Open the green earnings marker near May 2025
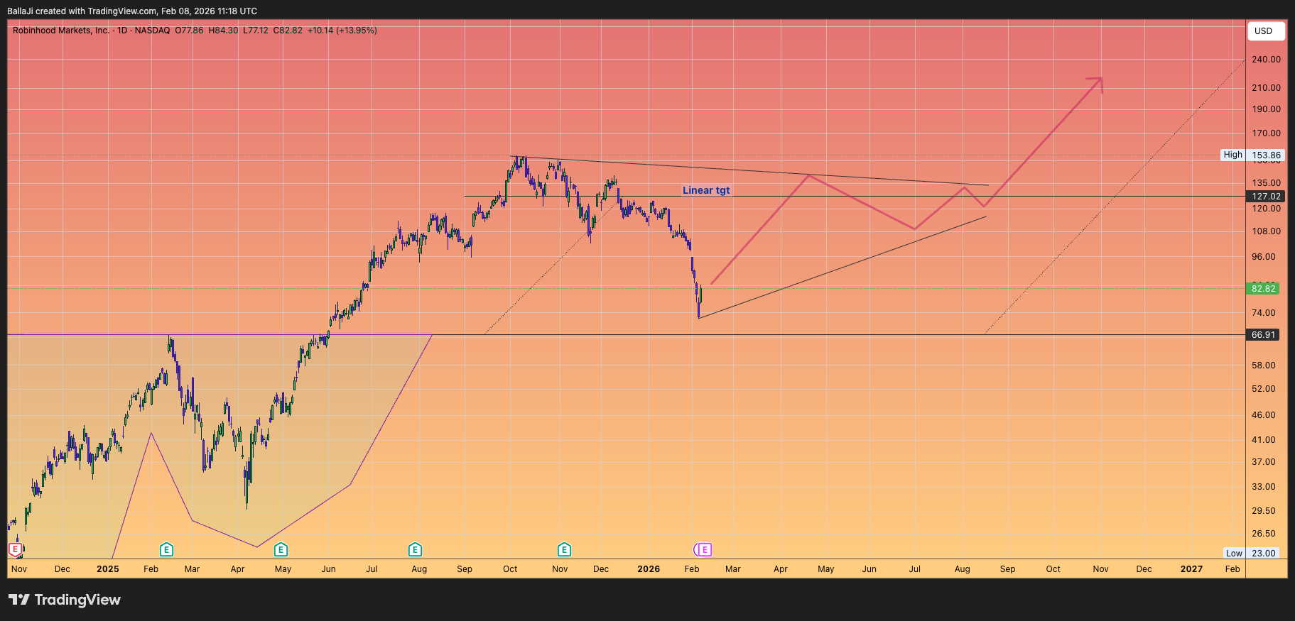 (281, 549)
